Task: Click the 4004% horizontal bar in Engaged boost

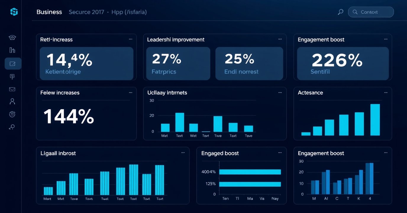Action: tap(250, 172)
